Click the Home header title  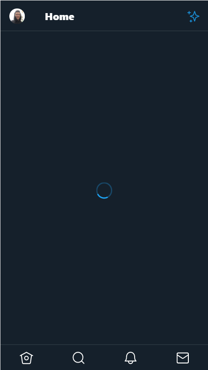coord(59,17)
